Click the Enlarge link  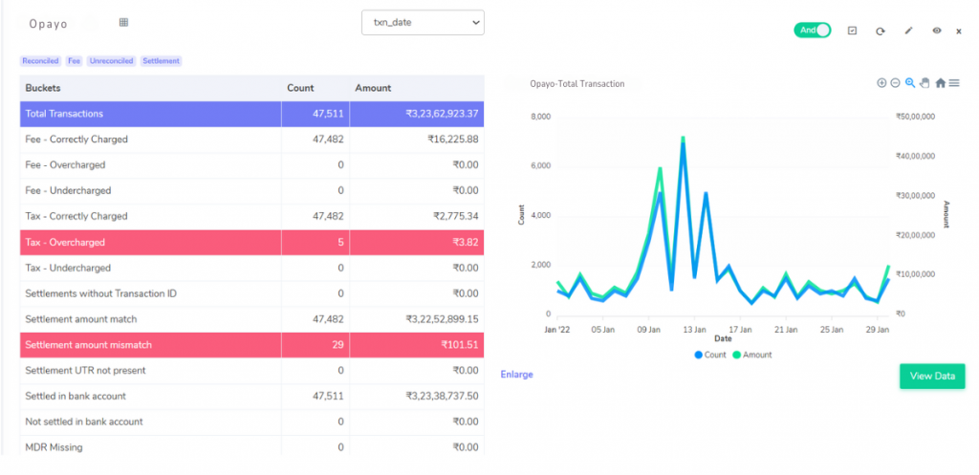pyautogui.click(x=517, y=375)
